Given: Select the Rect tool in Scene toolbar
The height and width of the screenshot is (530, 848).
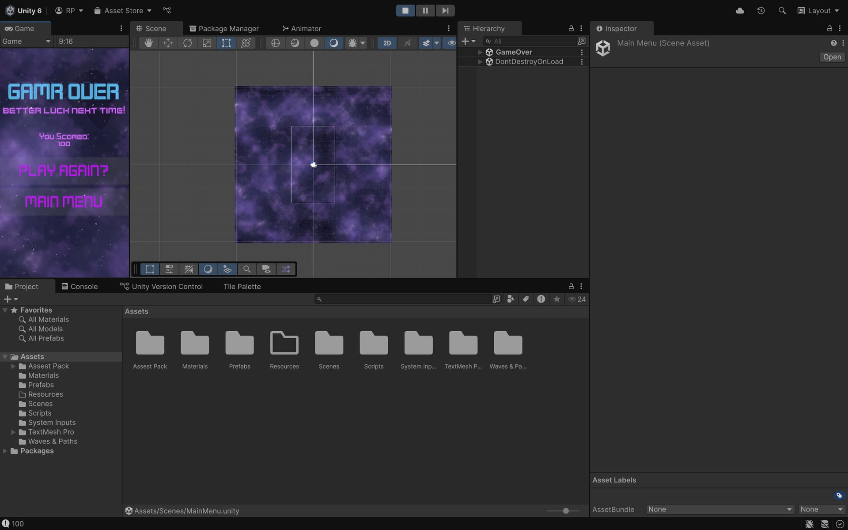Looking at the screenshot, I should point(226,43).
